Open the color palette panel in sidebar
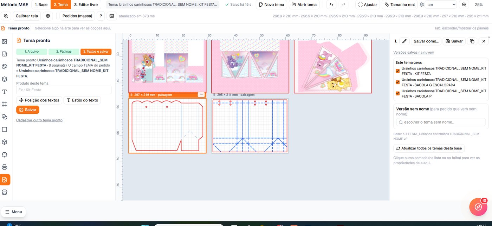Viewport: 492px width, 226px height. pyautogui.click(x=5, y=67)
